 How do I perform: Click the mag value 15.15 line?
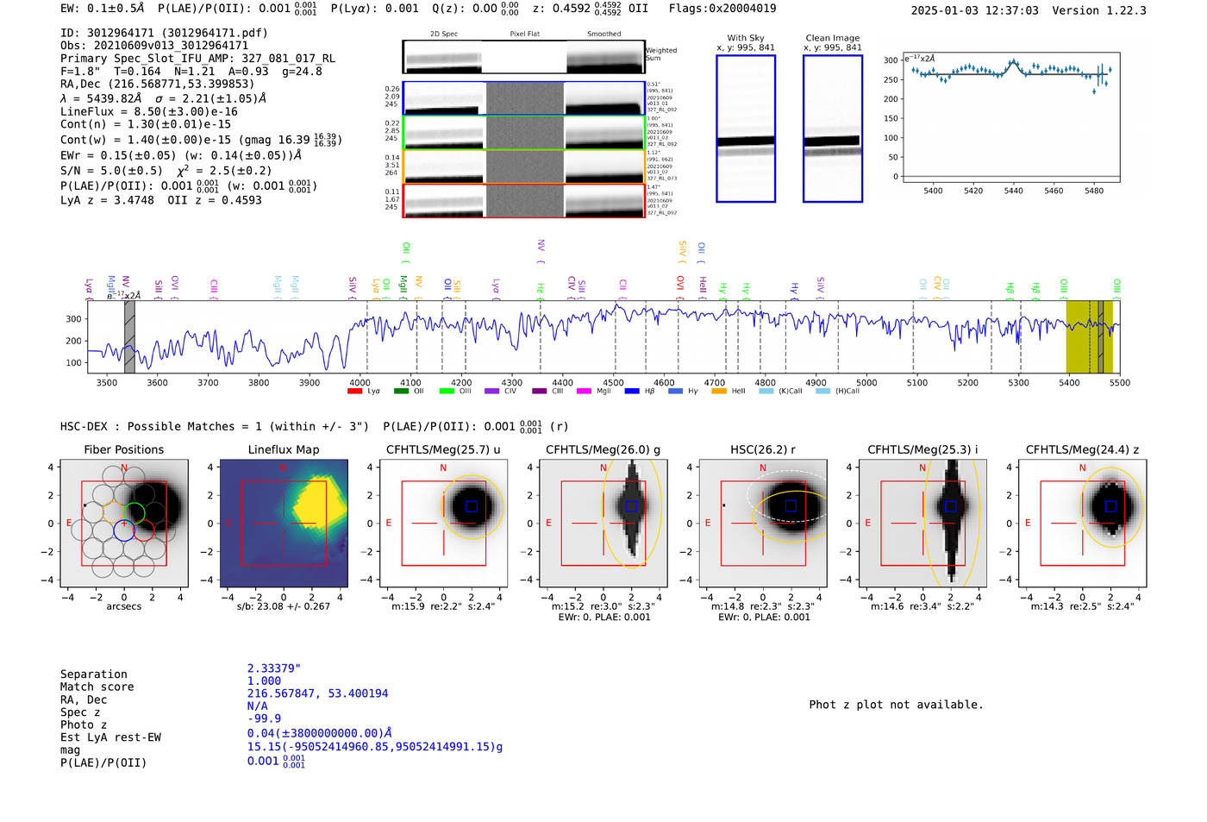coord(375,747)
